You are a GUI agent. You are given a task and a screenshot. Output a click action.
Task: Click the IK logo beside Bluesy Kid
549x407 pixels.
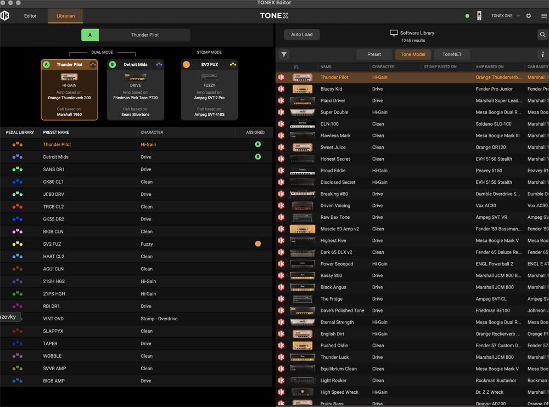pyautogui.click(x=281, y=89)
